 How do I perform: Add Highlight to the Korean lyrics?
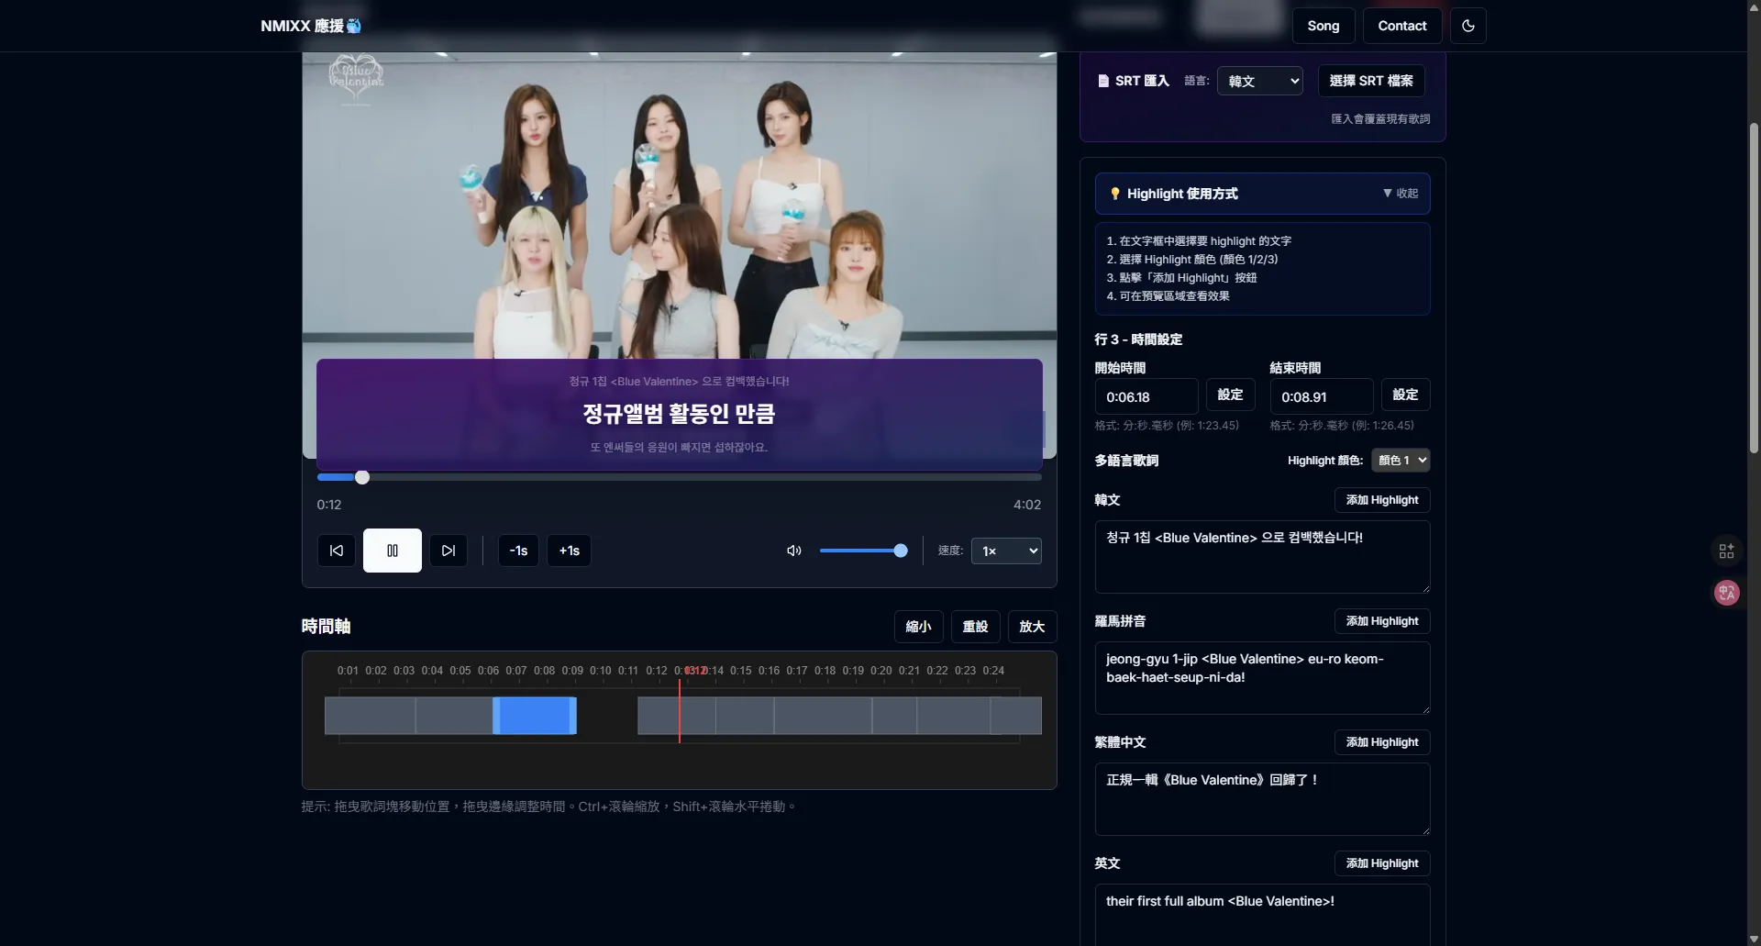[1381, 500]
